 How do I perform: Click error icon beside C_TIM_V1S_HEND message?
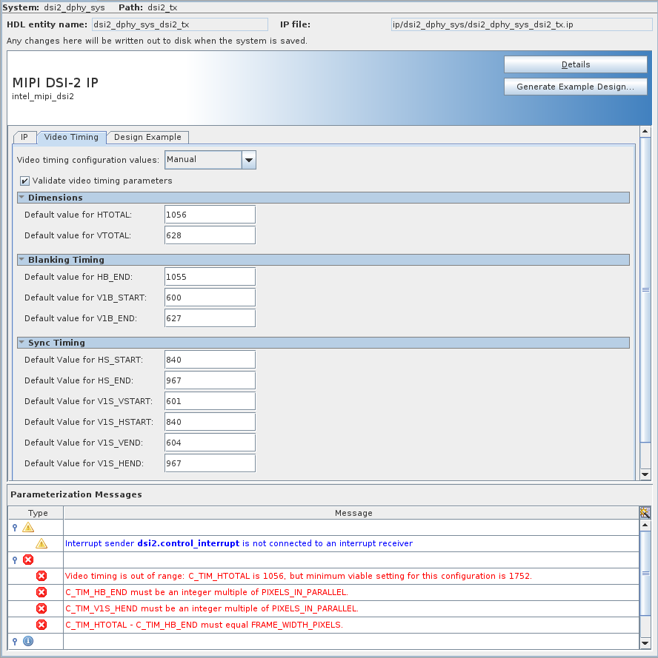coord(41,608)
